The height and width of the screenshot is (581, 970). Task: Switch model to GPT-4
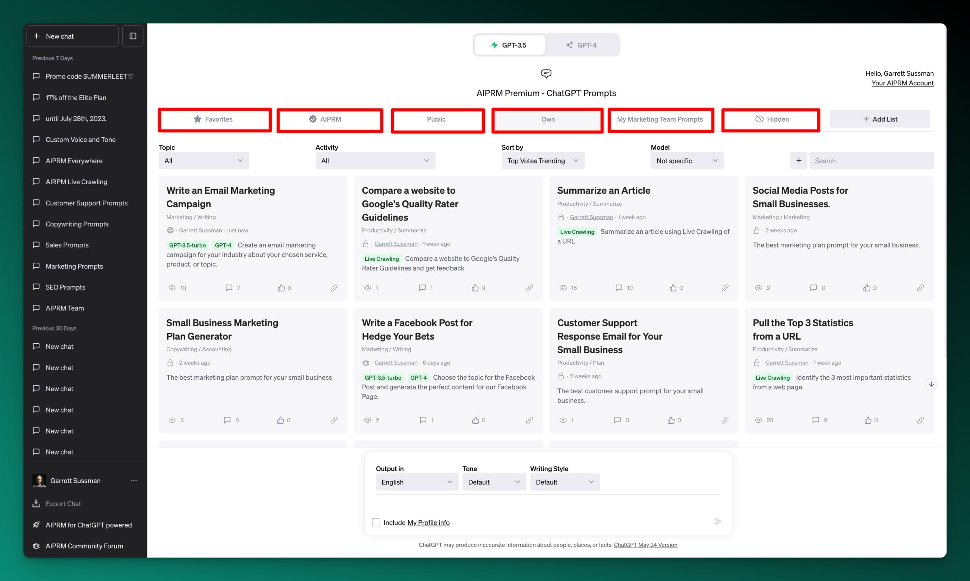coord(582,45)
